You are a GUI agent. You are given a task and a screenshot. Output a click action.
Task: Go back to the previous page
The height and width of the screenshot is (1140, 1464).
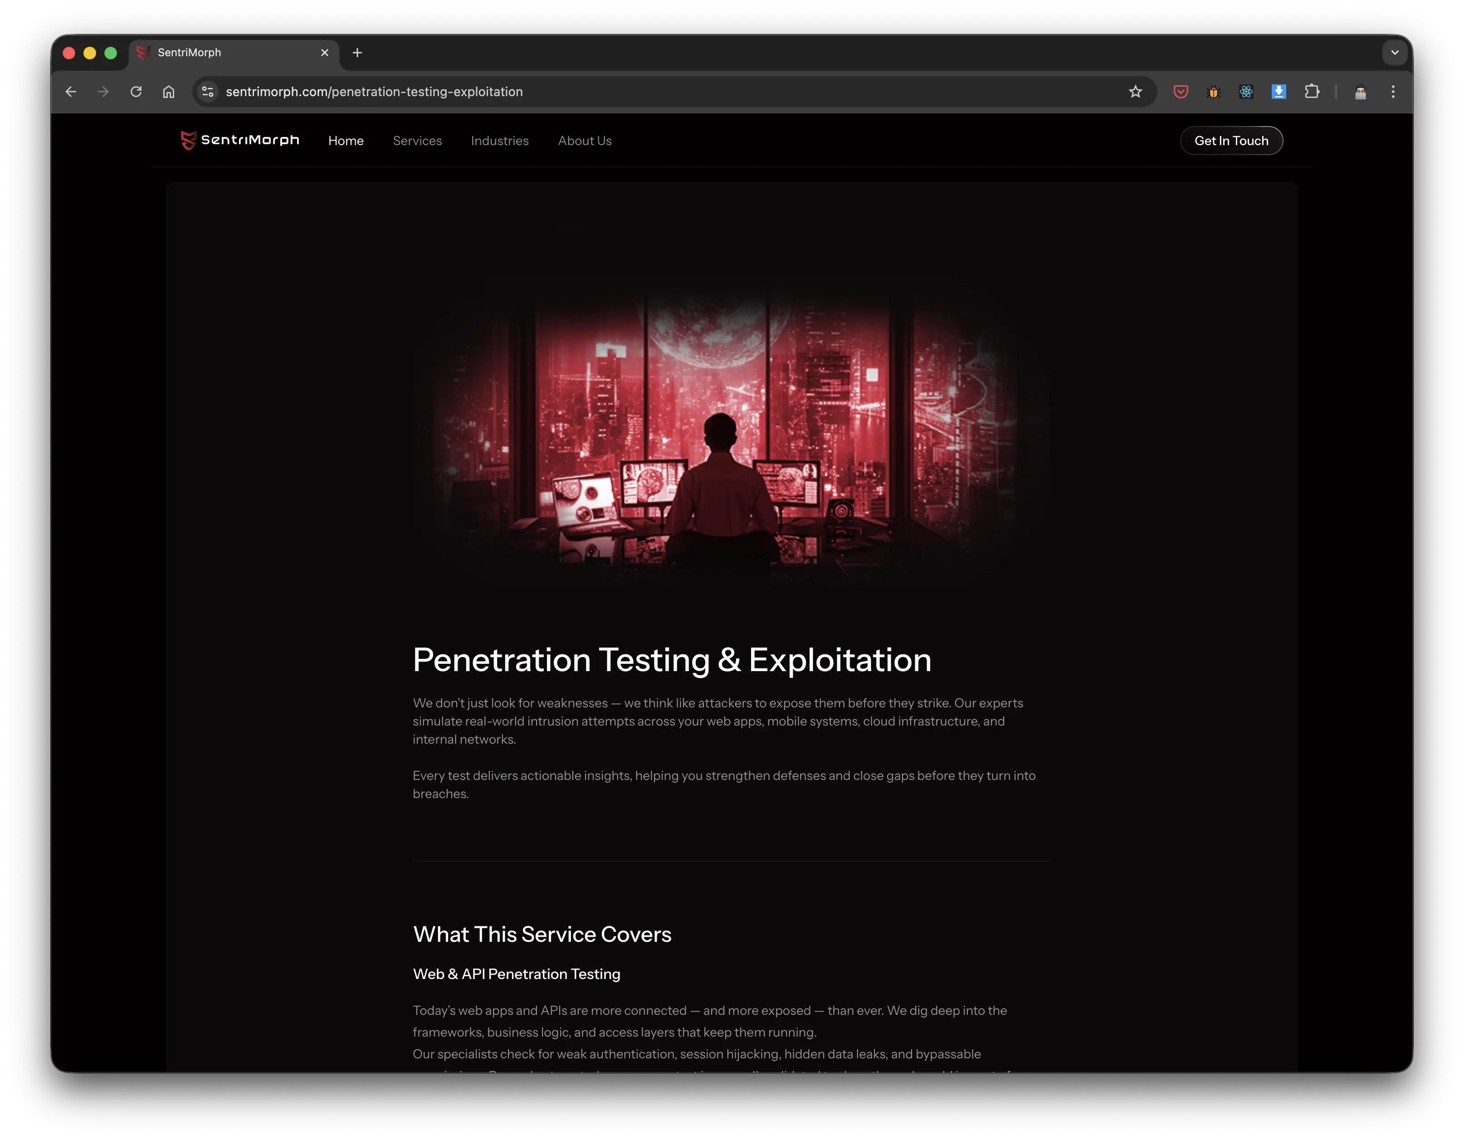tap(71, 92)
